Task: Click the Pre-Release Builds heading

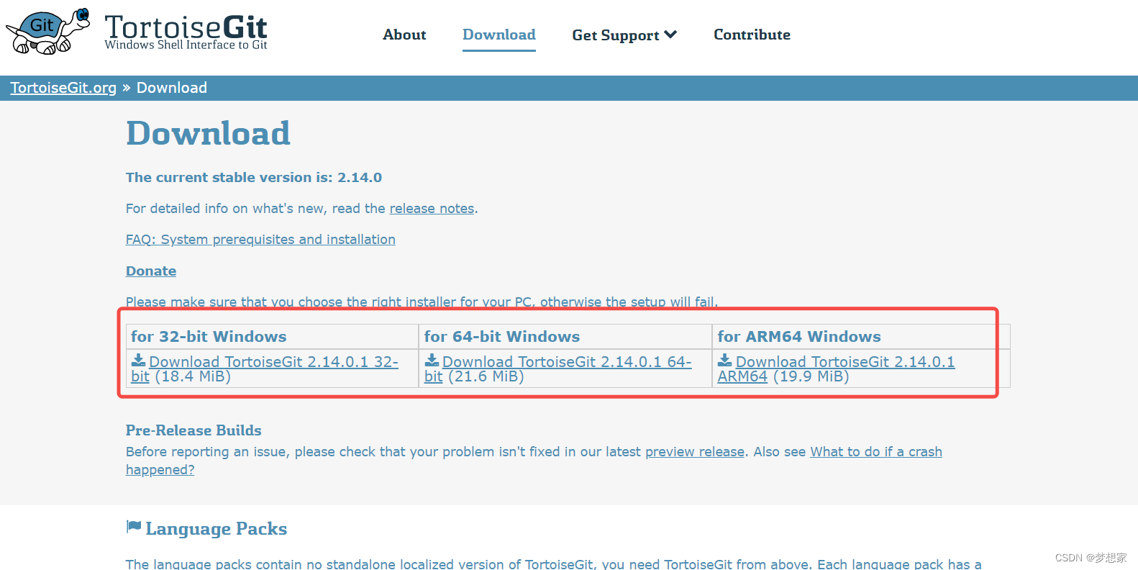Action: pos(194,430)
